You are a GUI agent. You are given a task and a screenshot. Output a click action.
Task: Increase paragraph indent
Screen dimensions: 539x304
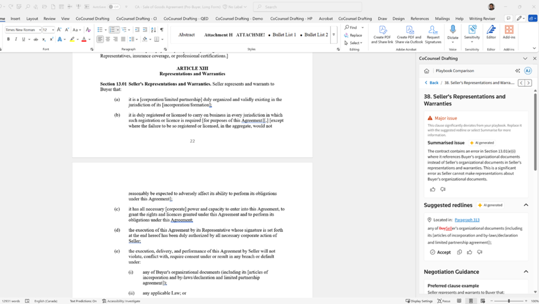(x=145, y=30)
